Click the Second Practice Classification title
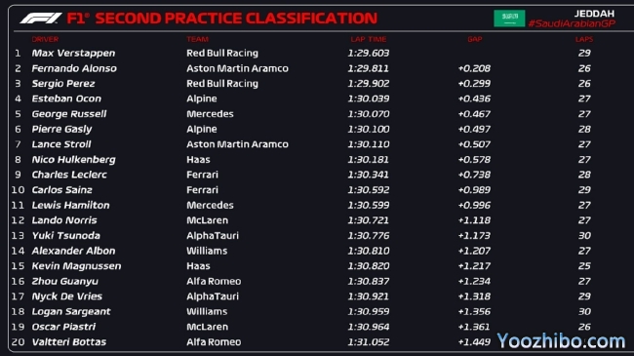This screenshot has width=634, height=356. tap(236, 19)
